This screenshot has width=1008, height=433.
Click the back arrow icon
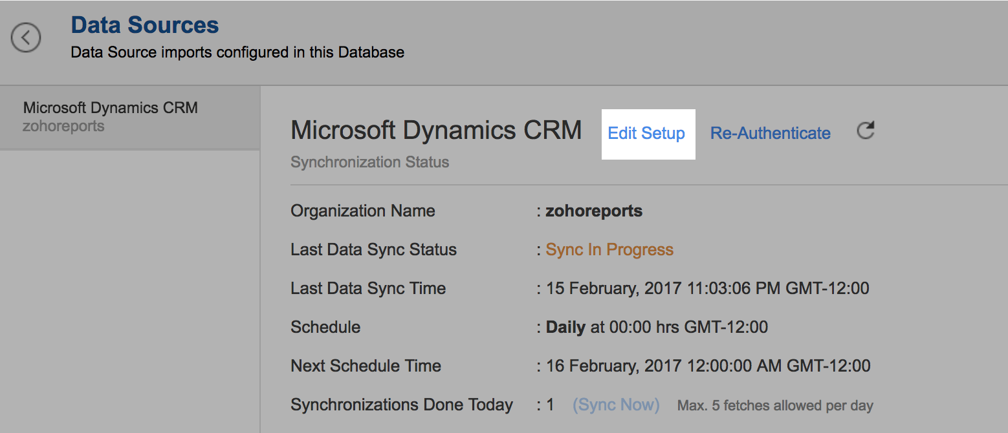pos(26,37)
